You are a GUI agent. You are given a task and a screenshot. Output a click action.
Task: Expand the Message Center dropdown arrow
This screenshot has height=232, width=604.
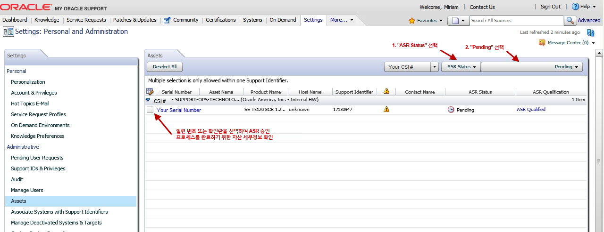tap(593, 43)
